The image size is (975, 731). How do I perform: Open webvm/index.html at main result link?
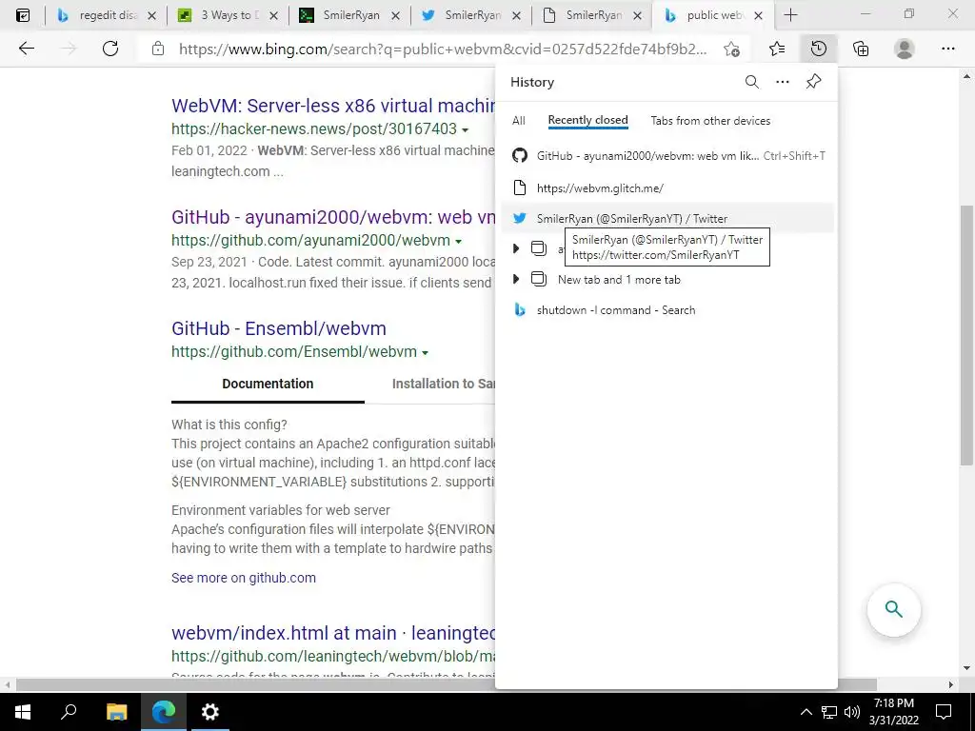(333, 633)
